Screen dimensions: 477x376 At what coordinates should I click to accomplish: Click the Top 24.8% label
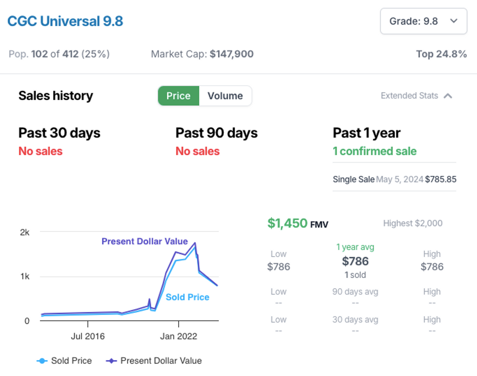coord(442,54)
